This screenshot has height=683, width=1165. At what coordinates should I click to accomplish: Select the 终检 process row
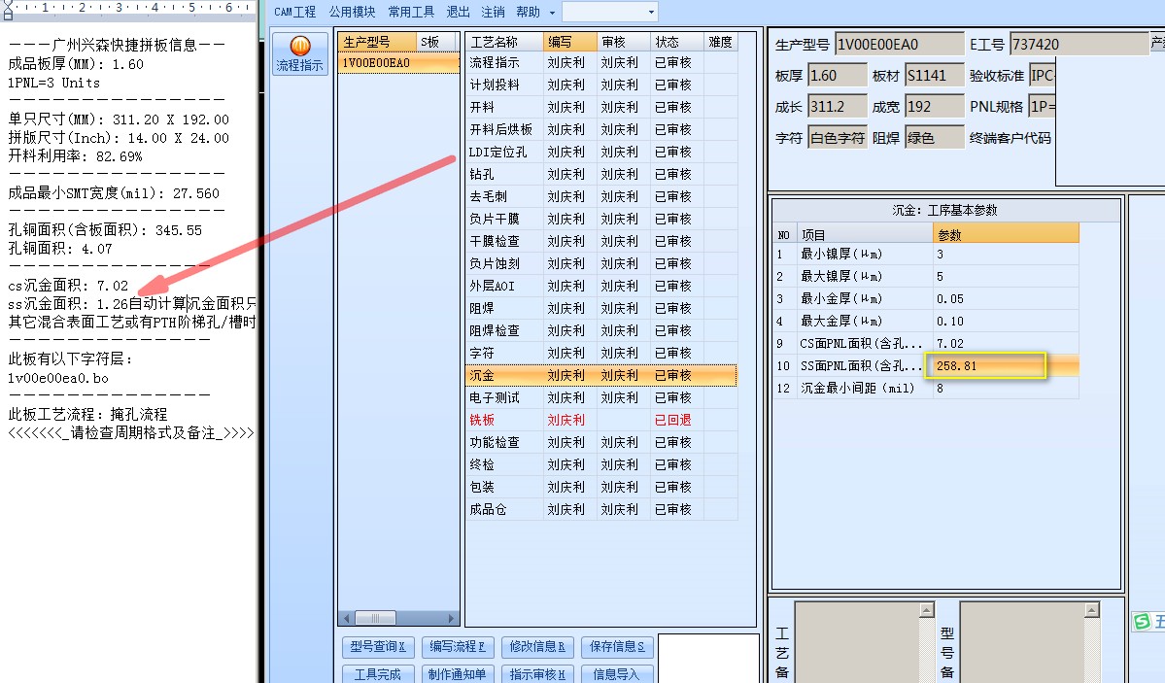(x=601, y=464)
